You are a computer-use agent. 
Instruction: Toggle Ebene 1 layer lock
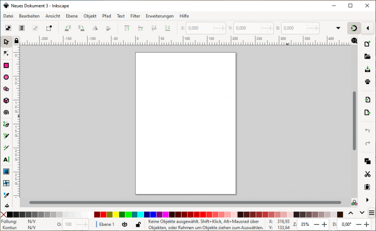click(x=138, y=225)
